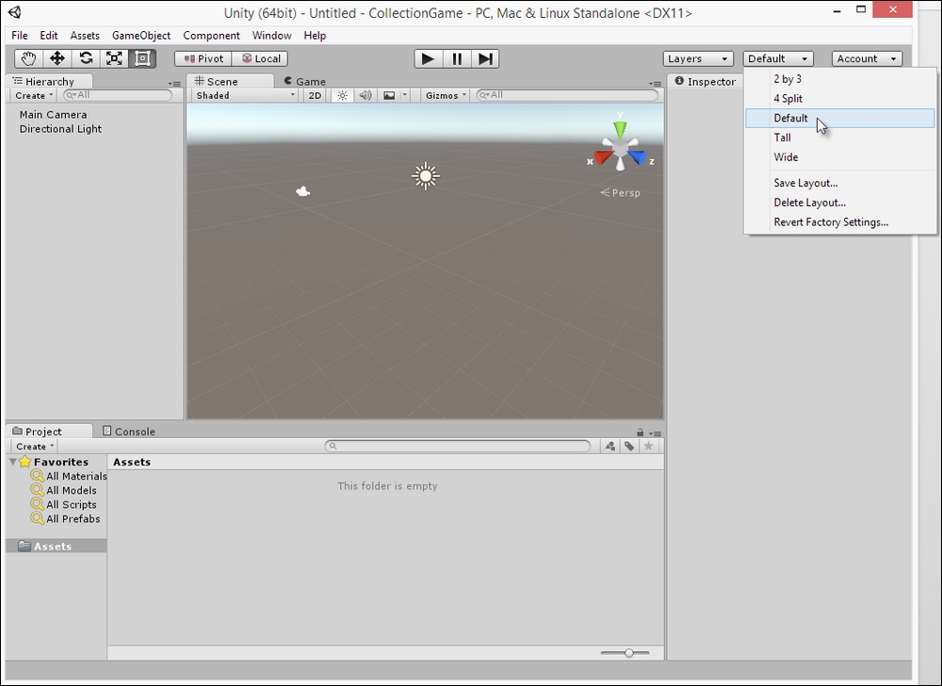Select the Hand tool in the toolbar

tap(27, 58)
